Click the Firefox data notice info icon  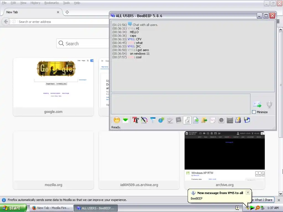click(4, 200)
